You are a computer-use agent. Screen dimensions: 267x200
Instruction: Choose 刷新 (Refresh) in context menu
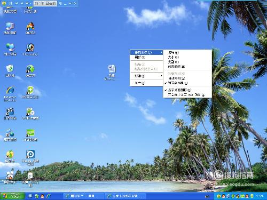tap(146, 57)
